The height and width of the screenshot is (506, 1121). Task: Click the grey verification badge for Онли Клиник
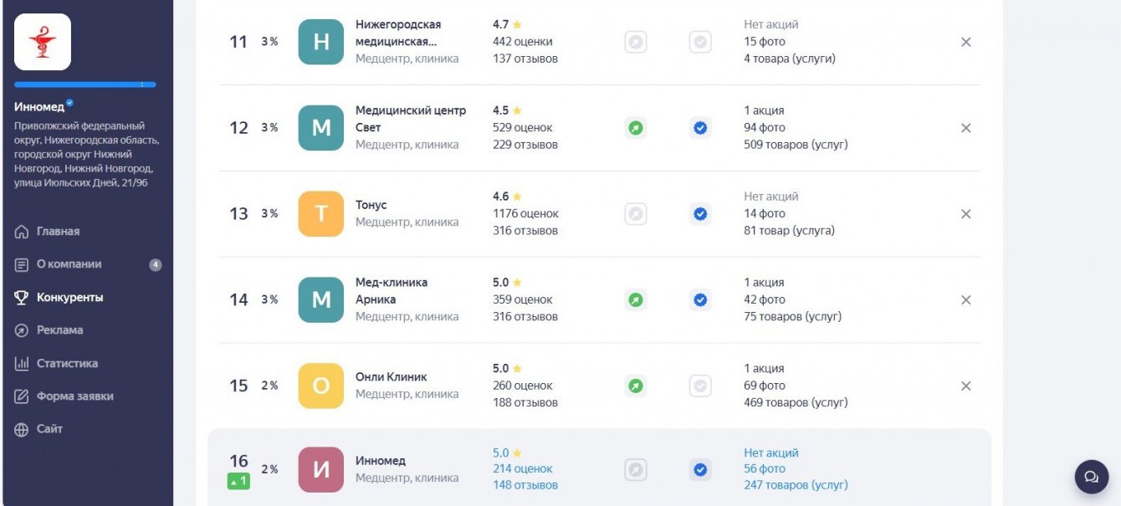tap(700, 386)
